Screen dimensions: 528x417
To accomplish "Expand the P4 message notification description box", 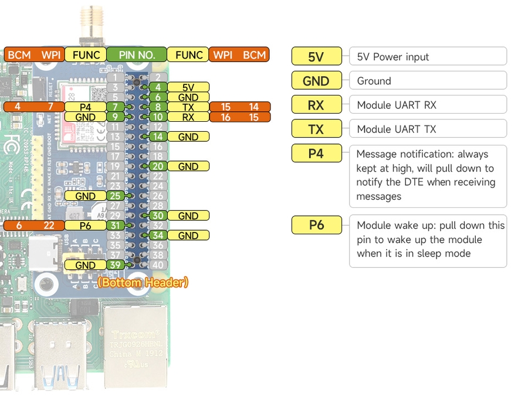I will click(428, 176).
